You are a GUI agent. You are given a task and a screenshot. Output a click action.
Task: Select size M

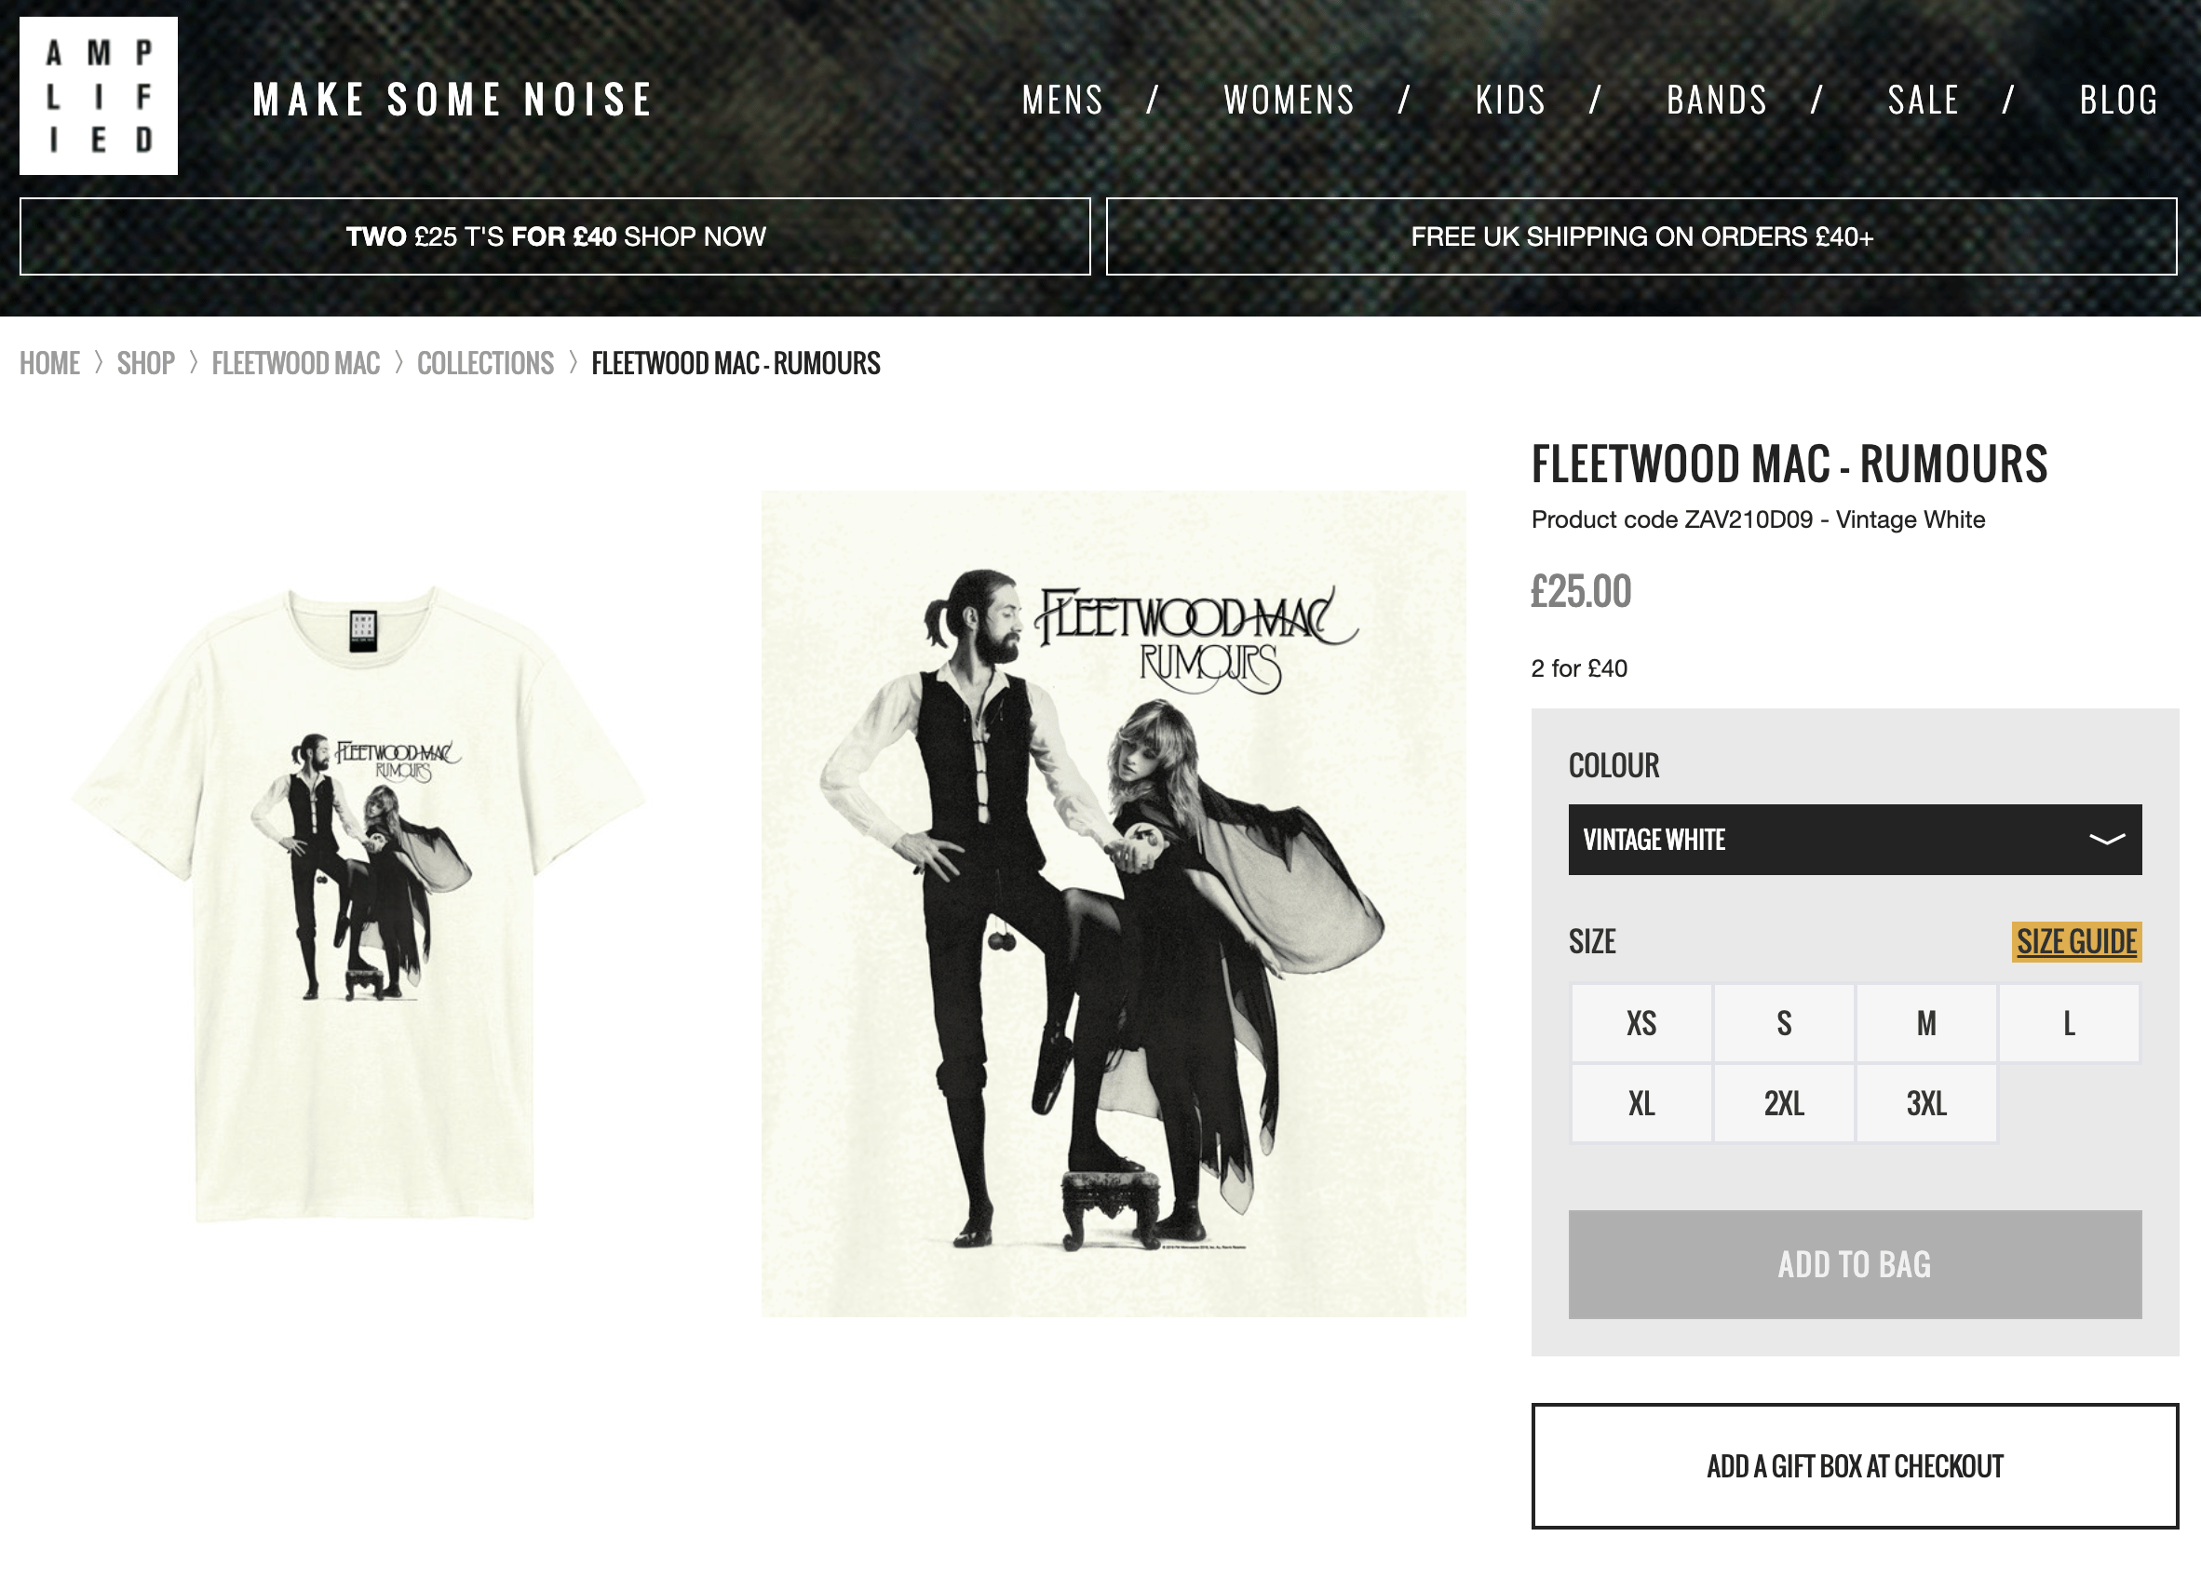(x=1926, y=1023)
